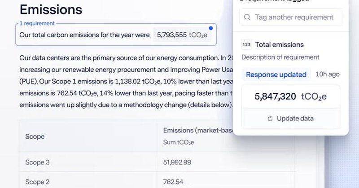The image size is (359, 188).
Task: Select the 1 requirement label above the sentence
Action: coord(37,23)
